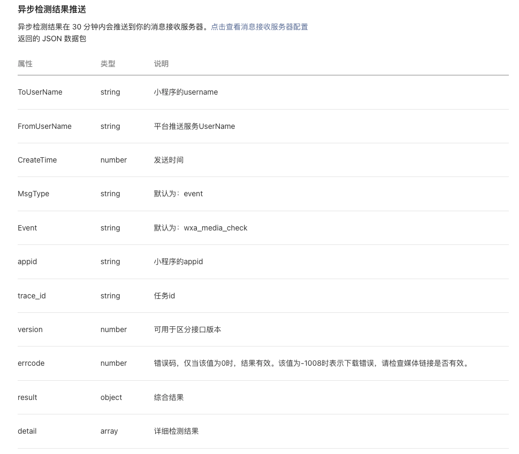Select the appid attribute cell

pyautogui.click(x=27, y=261)
